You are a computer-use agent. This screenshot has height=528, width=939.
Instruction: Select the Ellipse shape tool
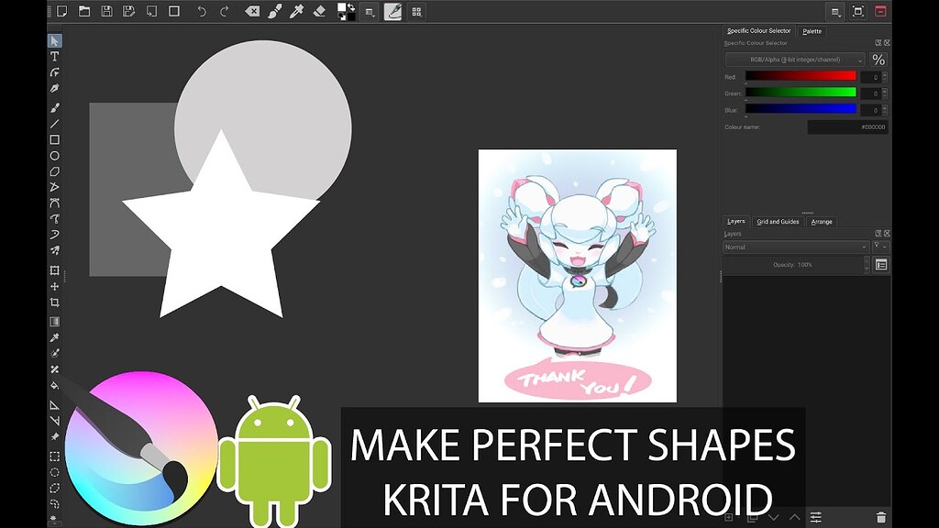55,157
